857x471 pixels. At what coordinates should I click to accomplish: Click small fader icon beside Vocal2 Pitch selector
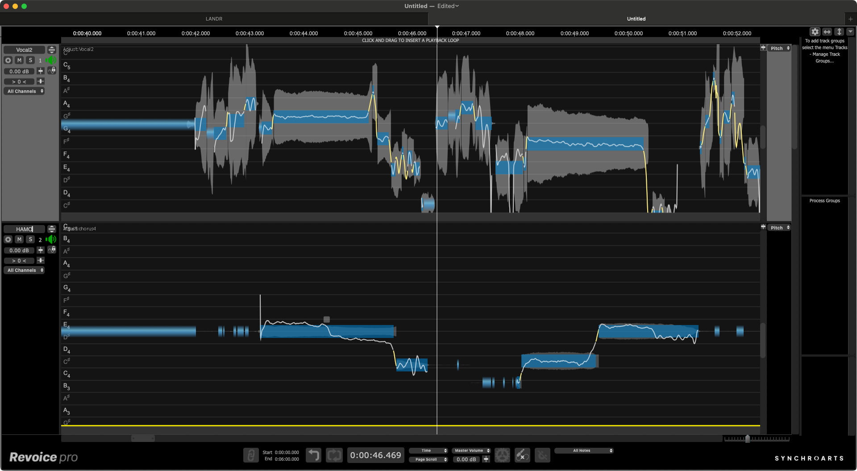click(x=763, y=48)
